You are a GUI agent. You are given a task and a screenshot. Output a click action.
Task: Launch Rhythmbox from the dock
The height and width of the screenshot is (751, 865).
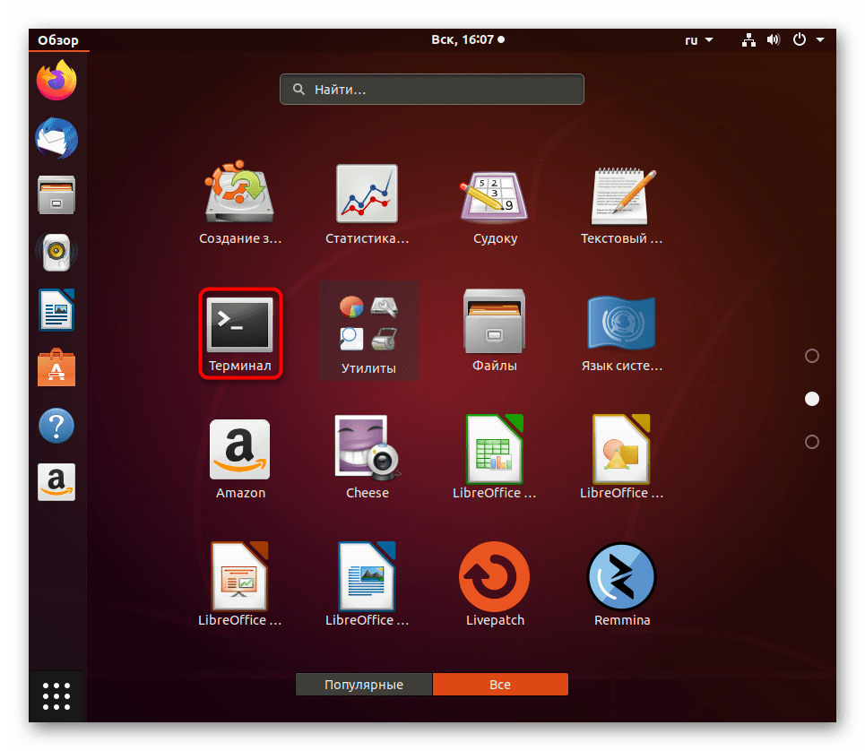pos(56,253)
